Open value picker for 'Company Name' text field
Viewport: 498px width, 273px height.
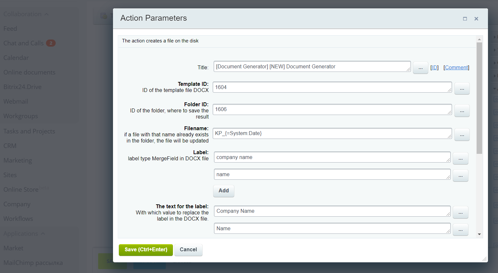460,212
